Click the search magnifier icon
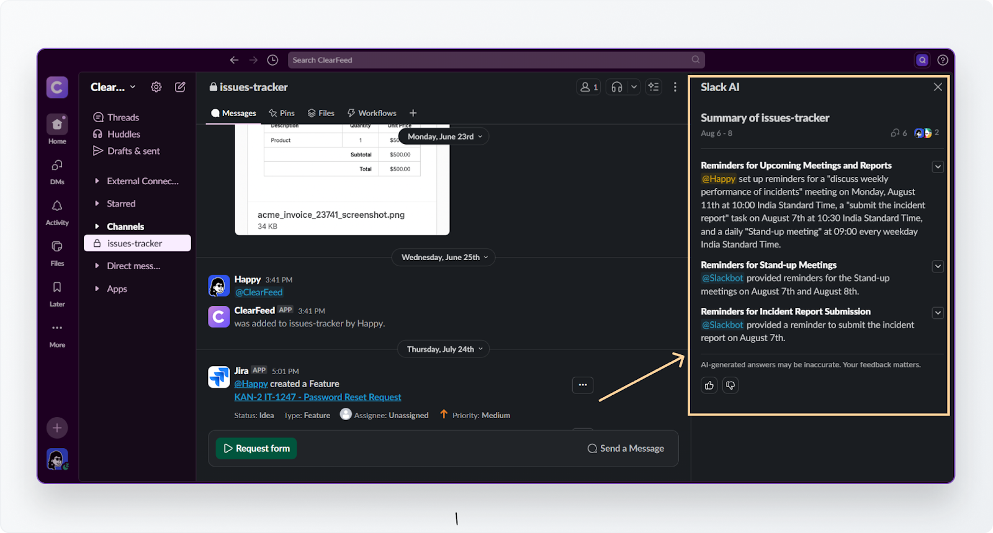This screenshot has width=993, height=533. coord(696,60)
